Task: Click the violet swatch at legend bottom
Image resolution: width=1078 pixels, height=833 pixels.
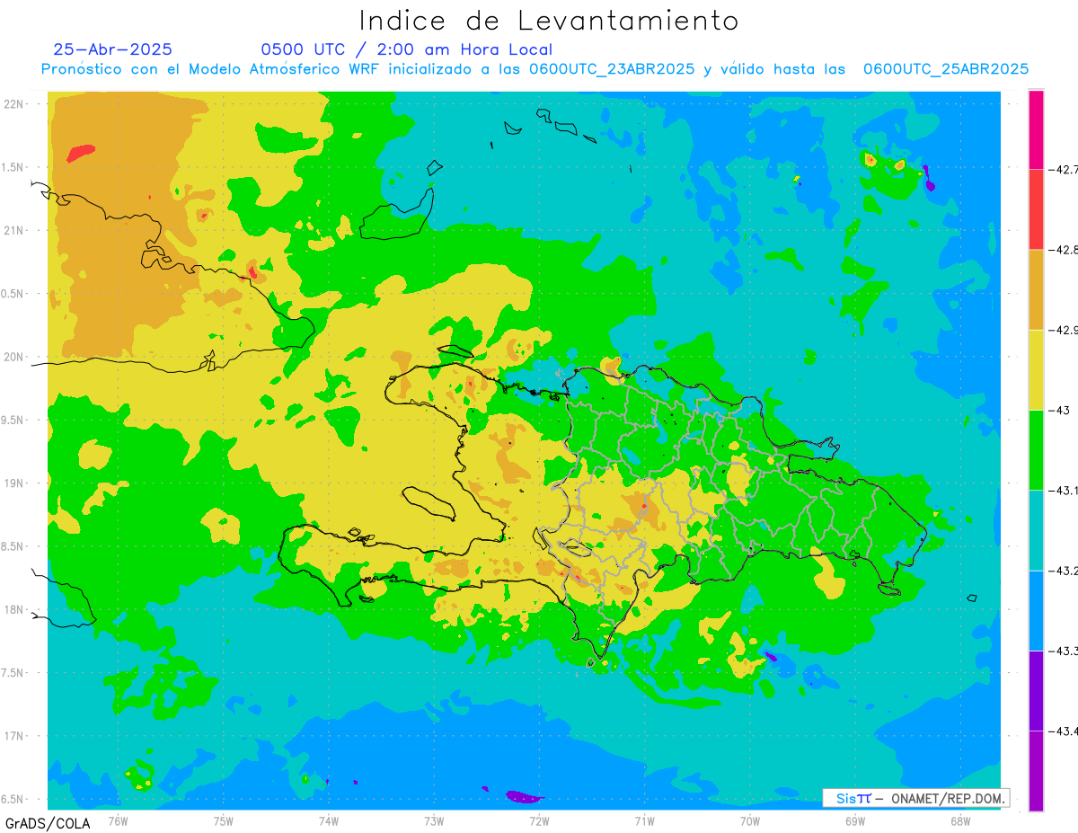Action: (1036, 771)
